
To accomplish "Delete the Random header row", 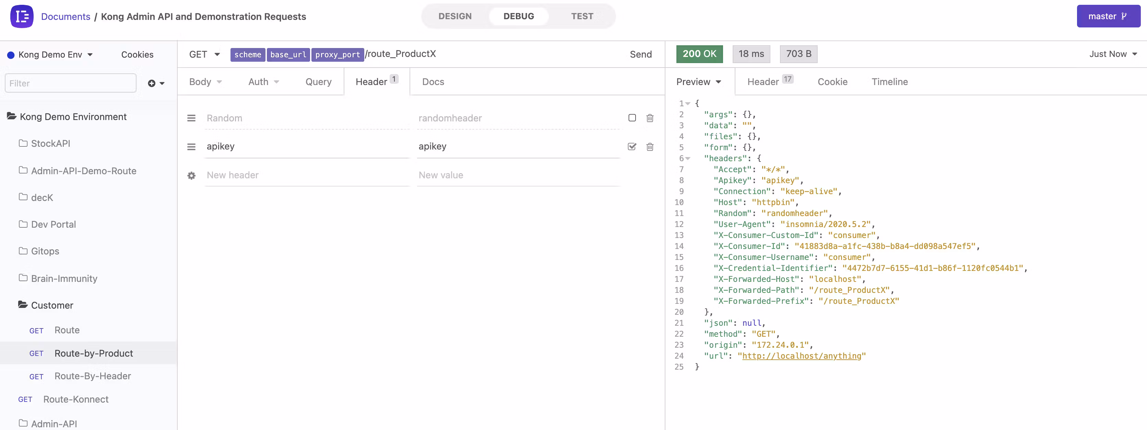I will [x=650, y=118].
